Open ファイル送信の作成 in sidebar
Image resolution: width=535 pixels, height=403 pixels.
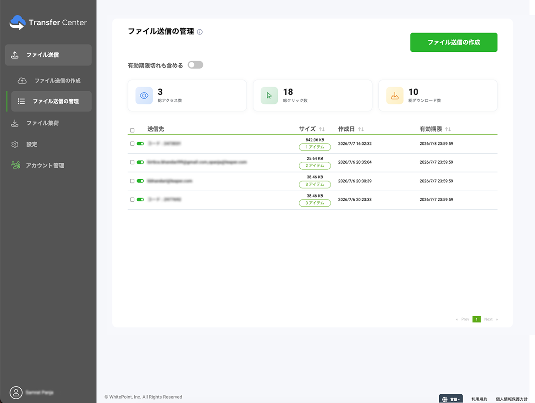51,81
